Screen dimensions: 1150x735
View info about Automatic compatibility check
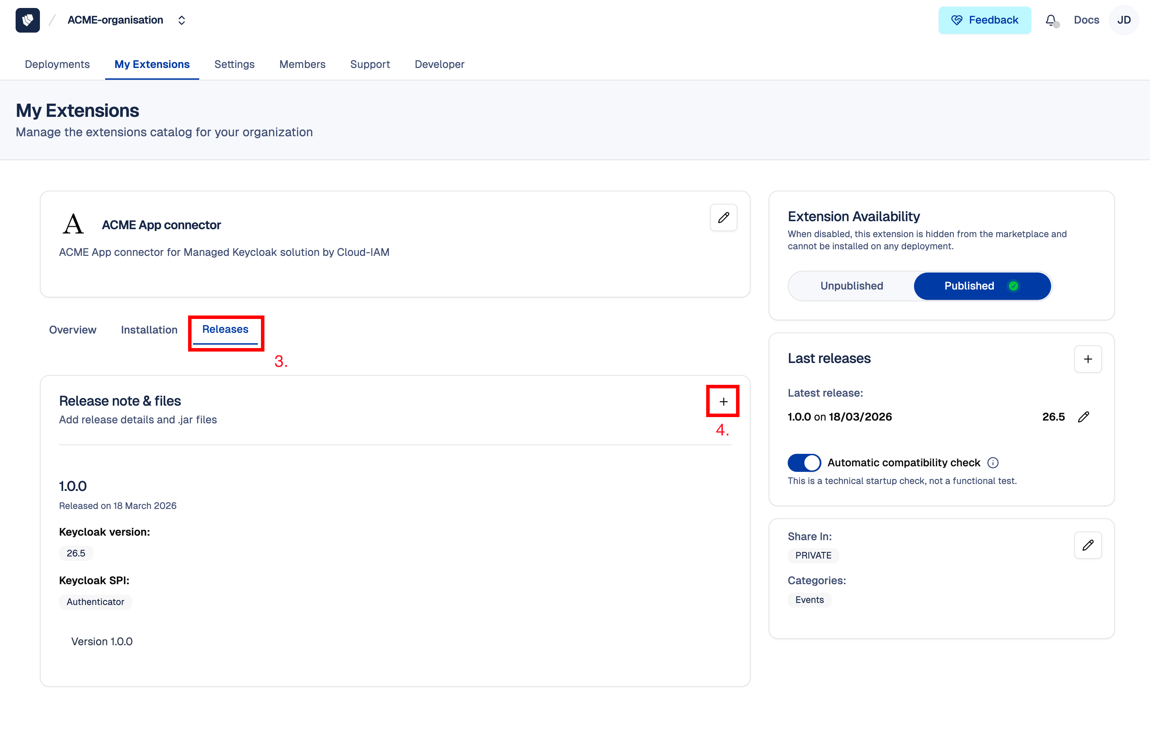(993, 462)
